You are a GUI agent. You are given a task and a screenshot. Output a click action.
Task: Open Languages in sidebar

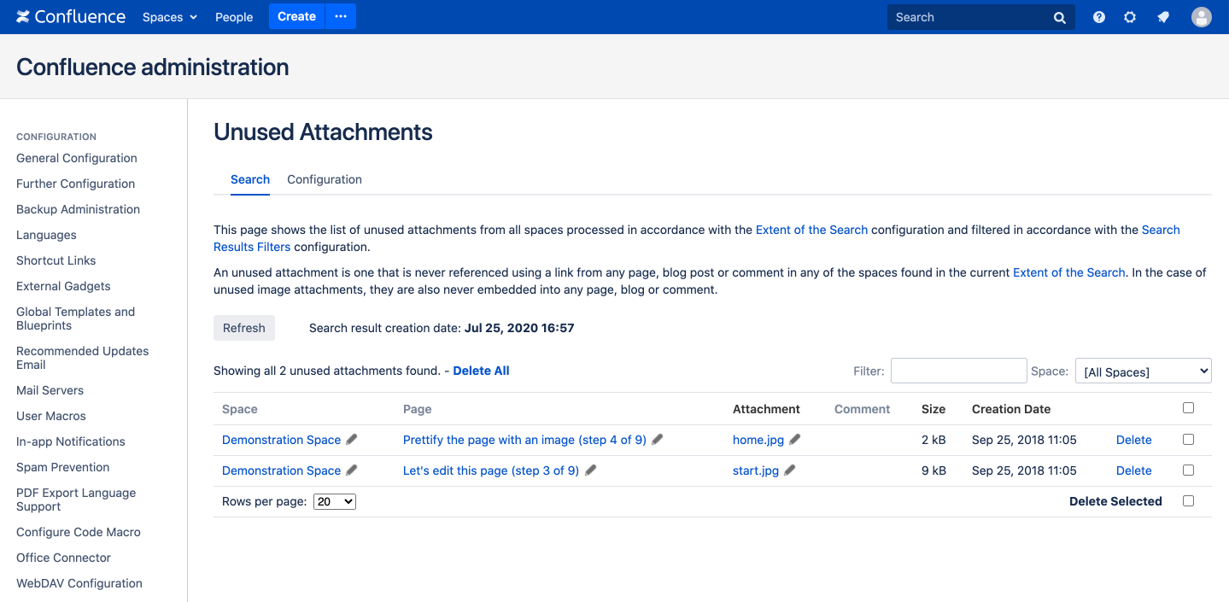coord(46,235)
